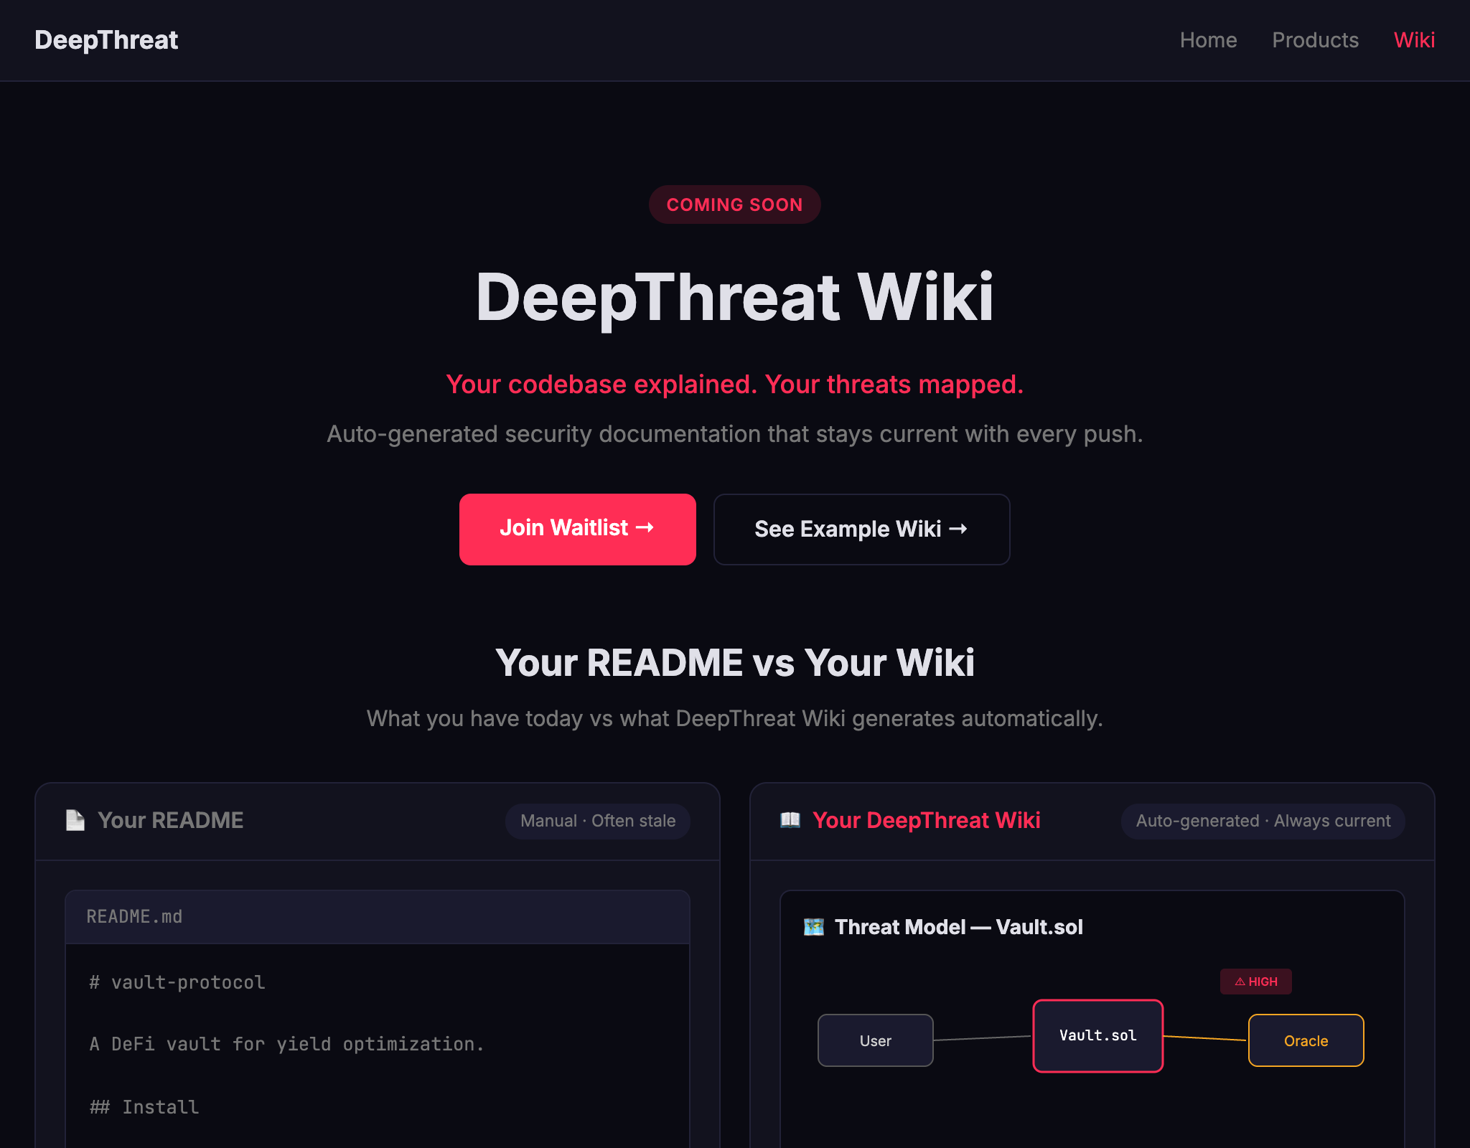Click the DeepThreat logo in header
Viewport: 1470px width, 1148px height.
[106, 40]
